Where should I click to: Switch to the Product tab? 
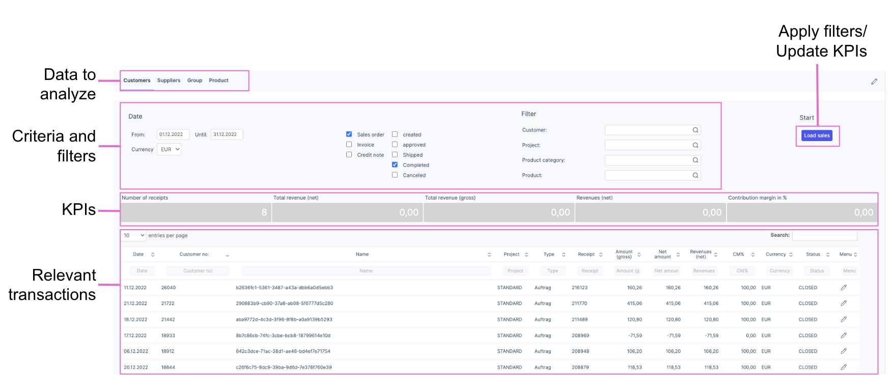218,80
